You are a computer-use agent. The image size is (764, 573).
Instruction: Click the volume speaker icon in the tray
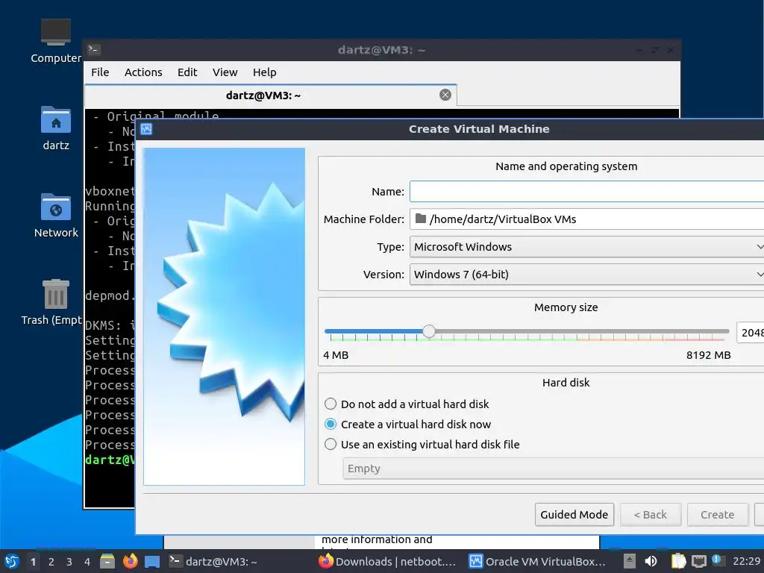pyautogui.click(x=651, y=561)
